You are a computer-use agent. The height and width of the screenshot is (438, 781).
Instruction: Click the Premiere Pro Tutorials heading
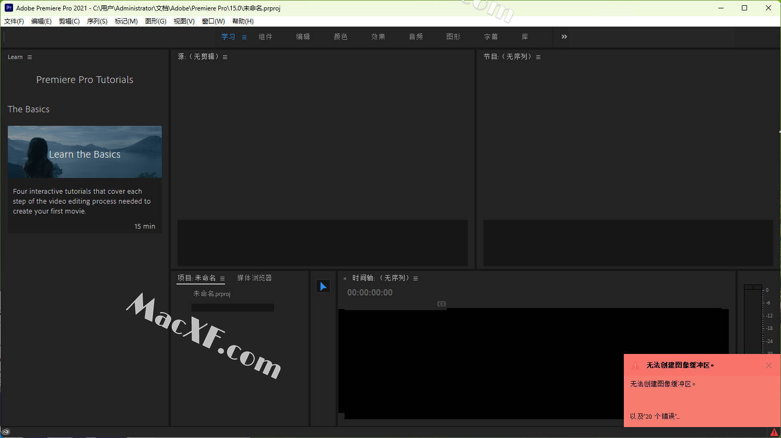point(85,80)
